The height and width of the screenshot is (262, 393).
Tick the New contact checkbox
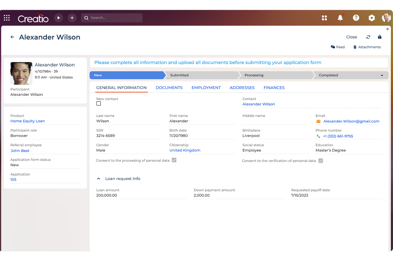pyautogui.click(x=99, y=104)
